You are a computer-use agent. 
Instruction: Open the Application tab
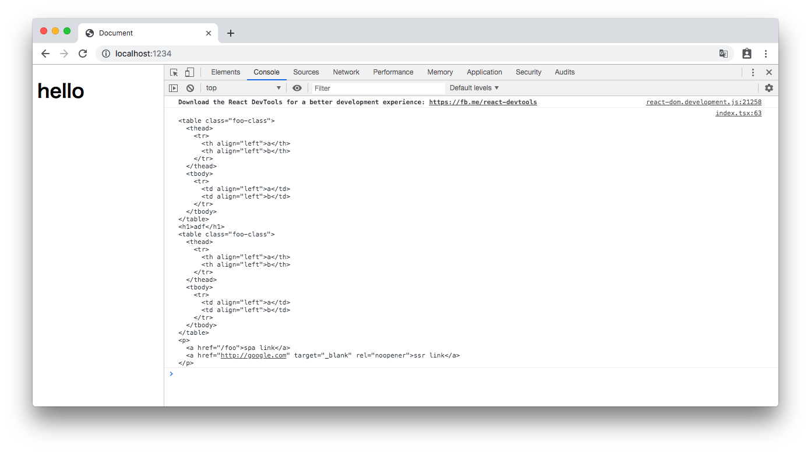click(x=484, y=72)
